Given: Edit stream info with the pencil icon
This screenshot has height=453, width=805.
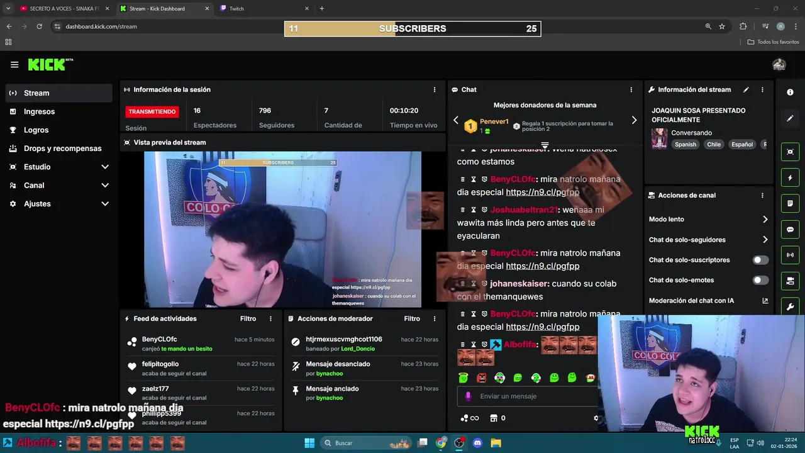Looking at the screenshot, I should pyautogui.click(x=746, y=89).
